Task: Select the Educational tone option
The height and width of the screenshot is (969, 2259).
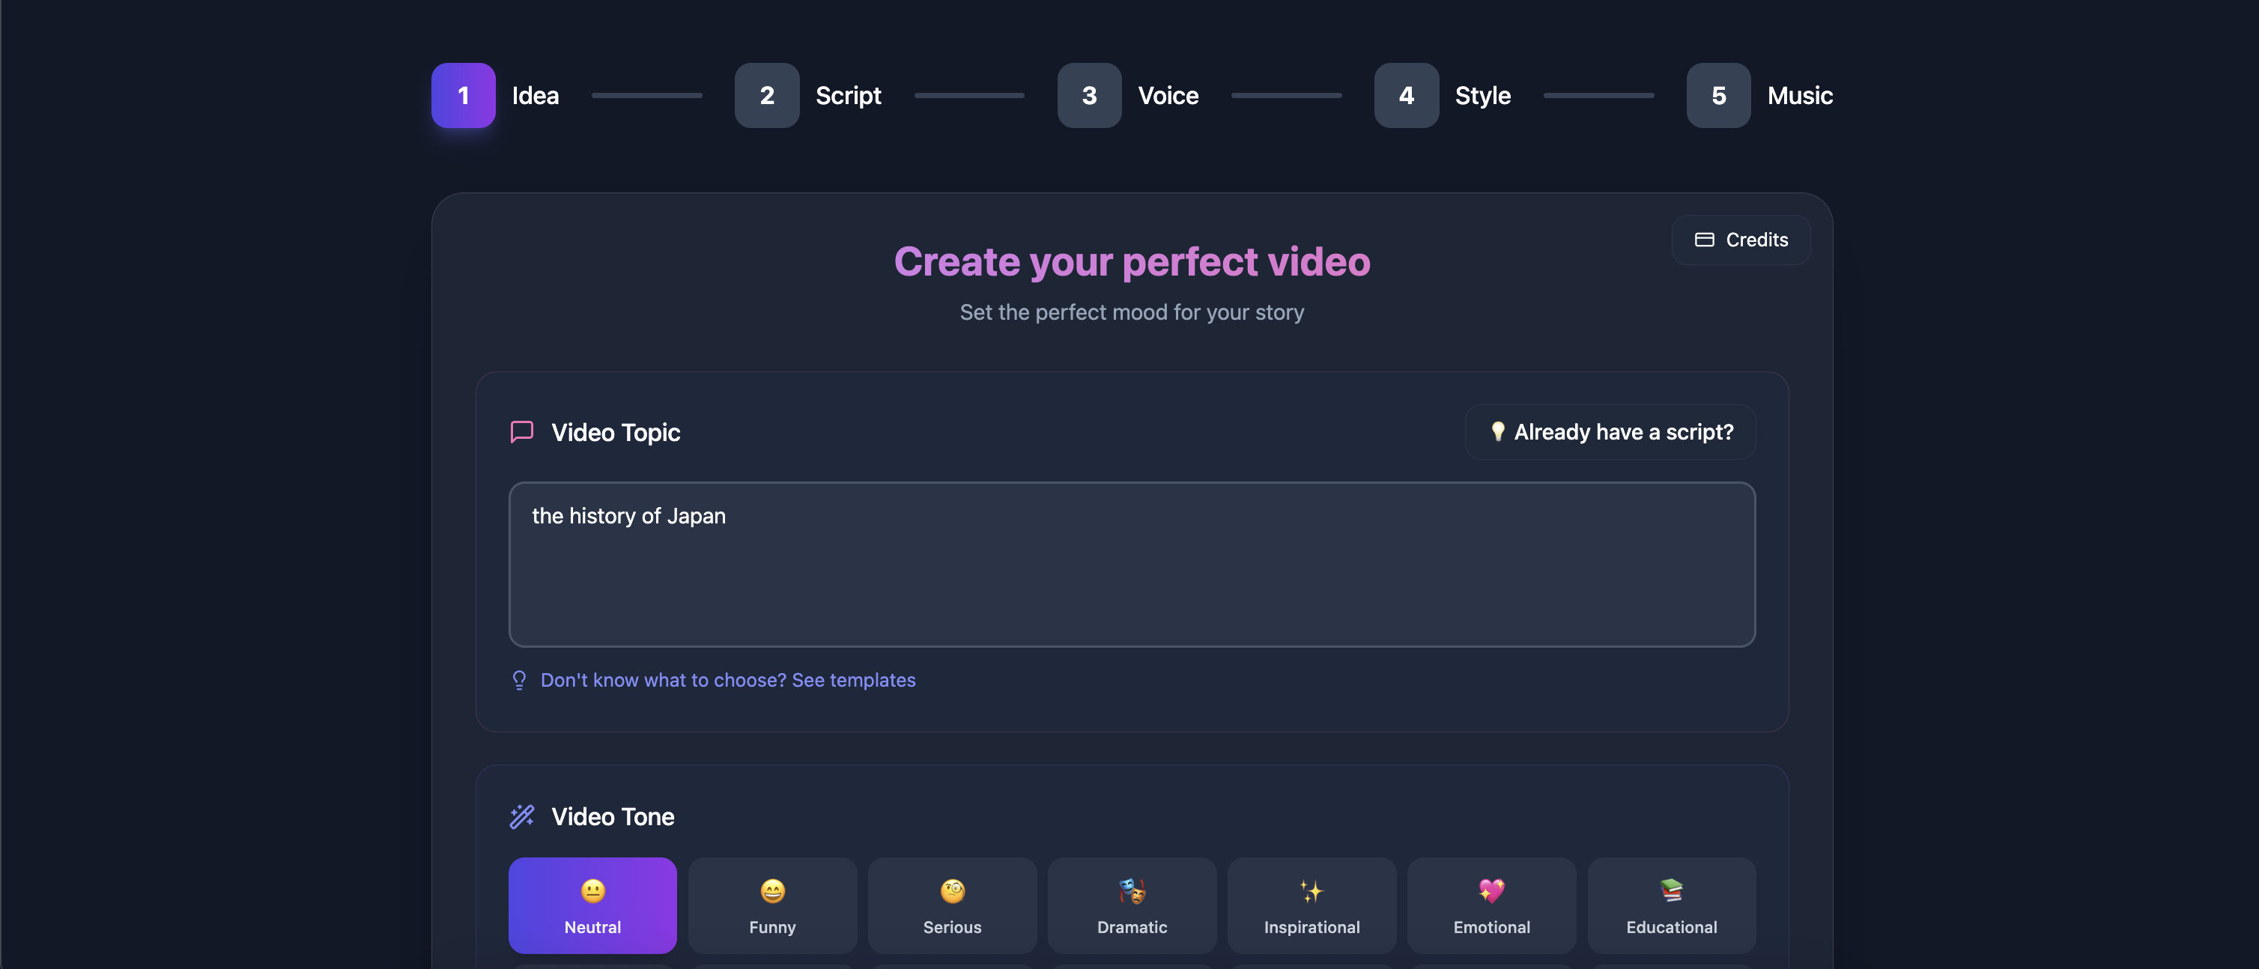Action: (1670, 905)
